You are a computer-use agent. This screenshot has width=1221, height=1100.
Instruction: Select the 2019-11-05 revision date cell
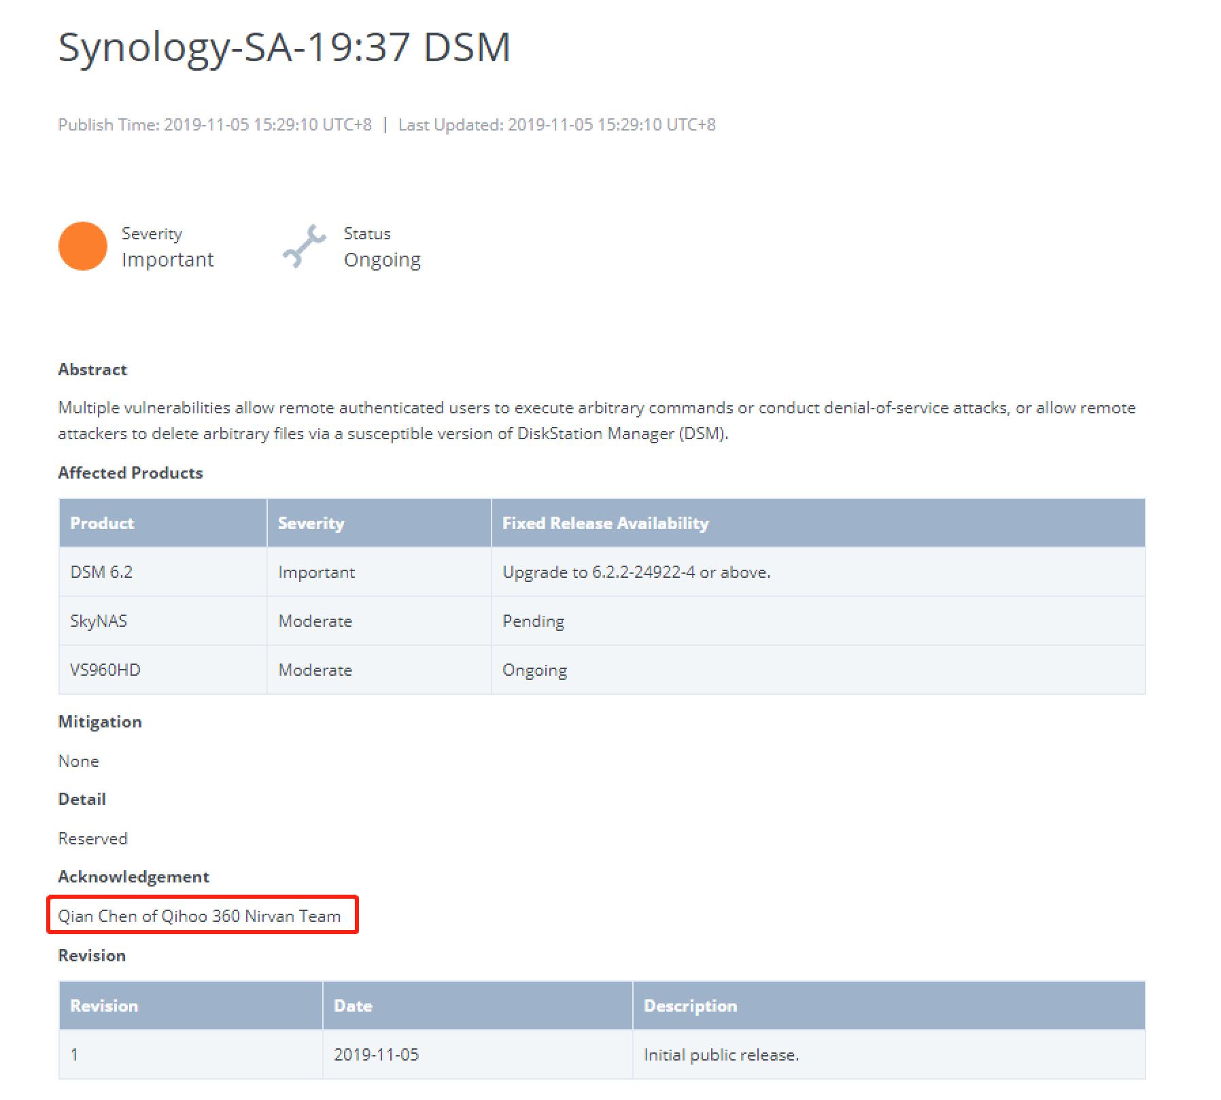[376, 1054]
